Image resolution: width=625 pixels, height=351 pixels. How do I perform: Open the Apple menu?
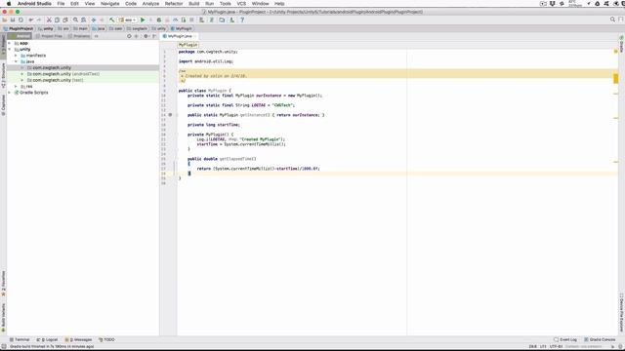point(9,4)
